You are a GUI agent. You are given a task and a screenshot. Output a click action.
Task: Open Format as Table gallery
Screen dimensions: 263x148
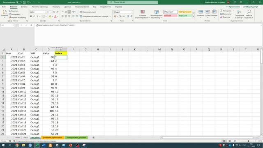[157, 14]
